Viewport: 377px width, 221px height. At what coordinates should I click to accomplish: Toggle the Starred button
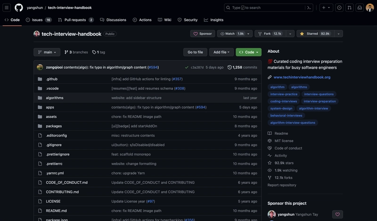pos(315,33)
